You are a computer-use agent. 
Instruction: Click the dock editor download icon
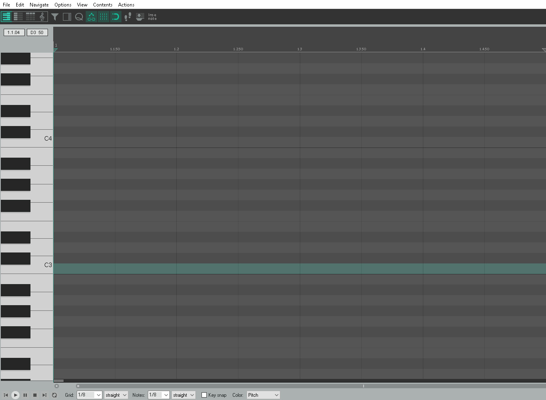point(140,17)
